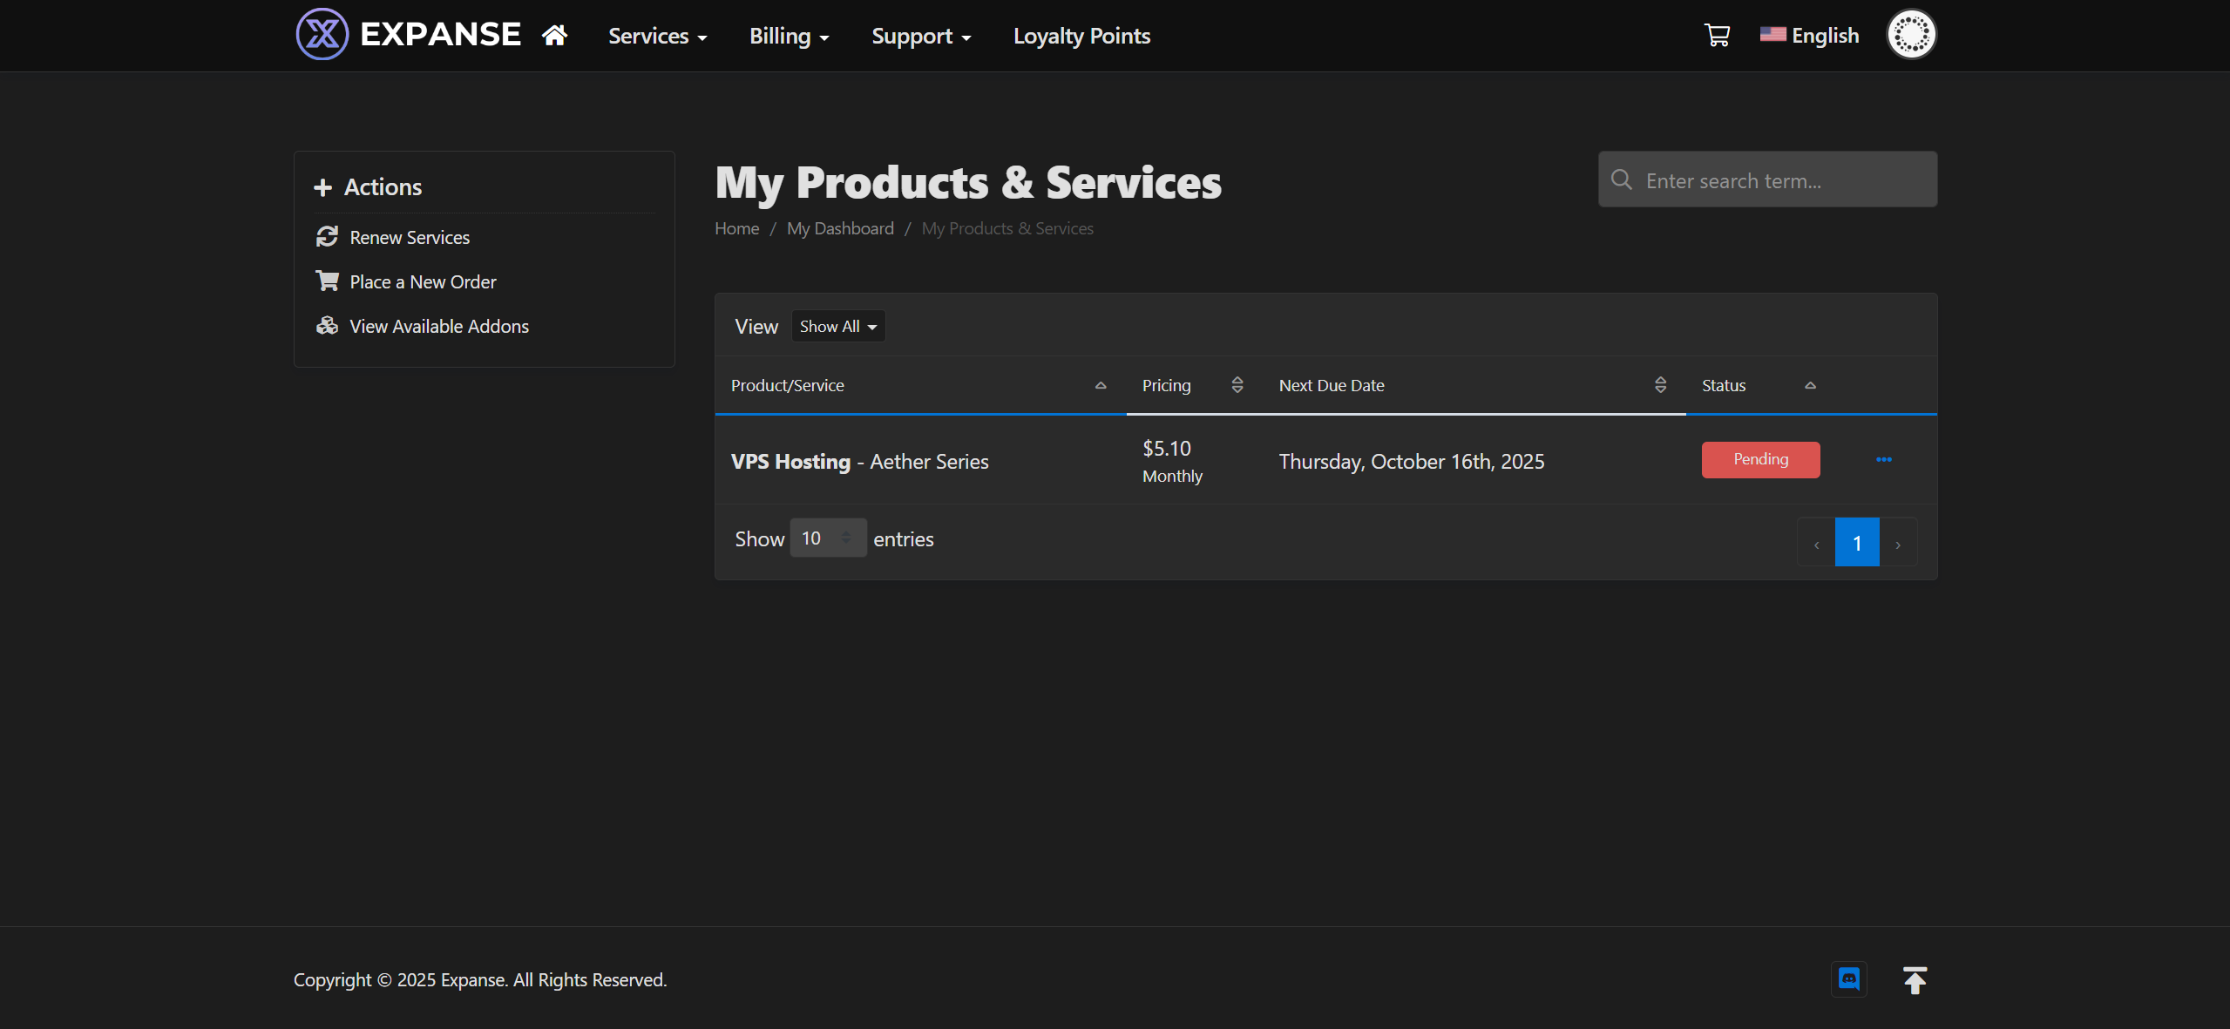This screenshot has width=2230, height=1029.
Task: Click the US flag language icon
Action: pos(1772,34)
